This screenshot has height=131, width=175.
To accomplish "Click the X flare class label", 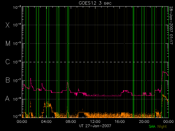I will tap(8, 25).
